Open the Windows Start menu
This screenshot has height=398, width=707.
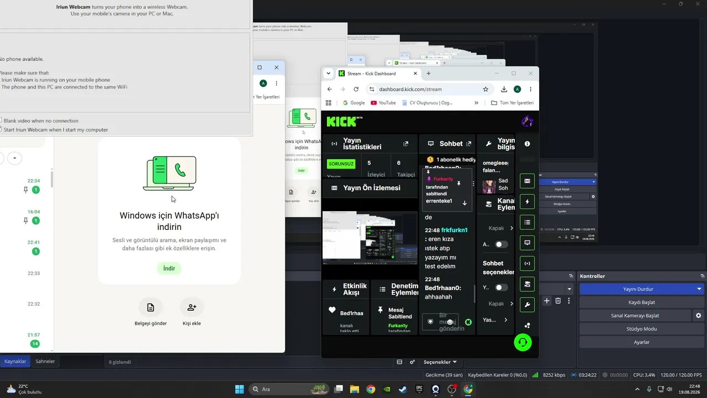(239, 389)
